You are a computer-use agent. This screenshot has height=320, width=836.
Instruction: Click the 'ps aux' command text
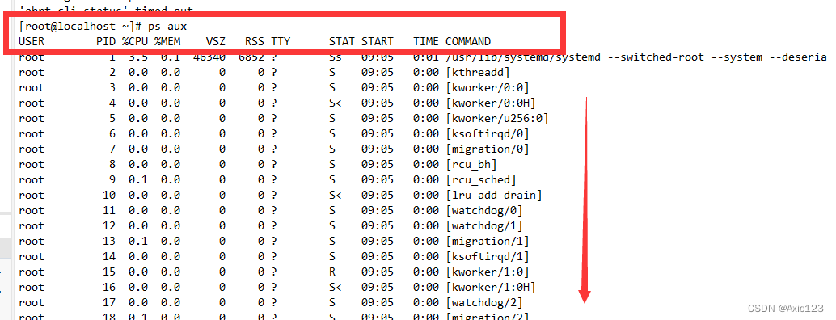point(167,26)
